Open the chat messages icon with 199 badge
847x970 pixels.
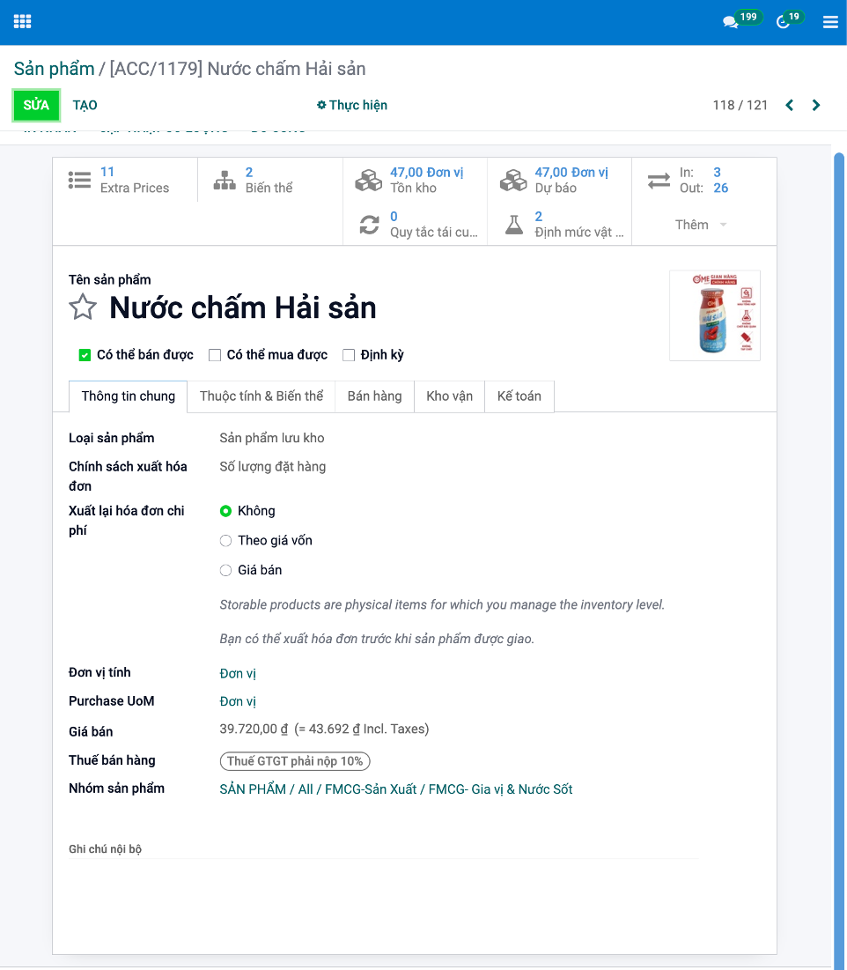pyautogui.click(x=731, y=22)
